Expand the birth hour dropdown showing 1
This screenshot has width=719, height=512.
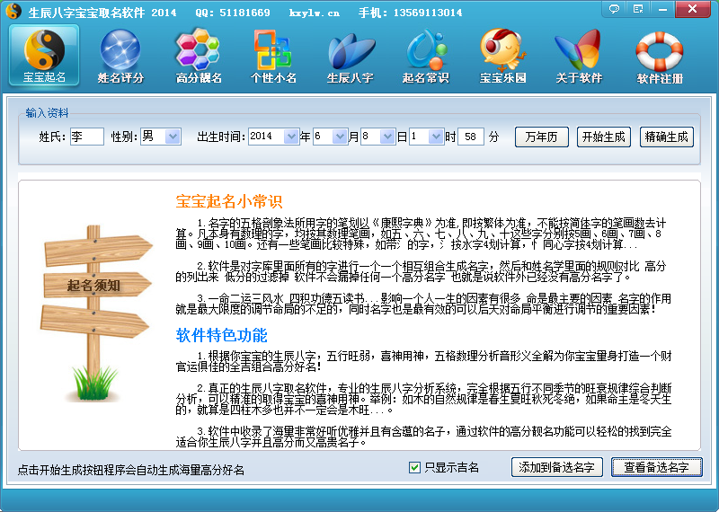[436, 137]
